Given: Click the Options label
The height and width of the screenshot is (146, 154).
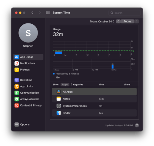Looking at the screenshot, I should click(x=25, y=125).
